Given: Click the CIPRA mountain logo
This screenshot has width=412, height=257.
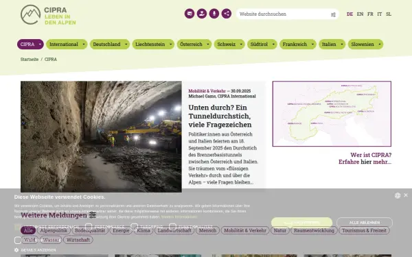Looking at the screenshot, I should [x=48, y=14].
